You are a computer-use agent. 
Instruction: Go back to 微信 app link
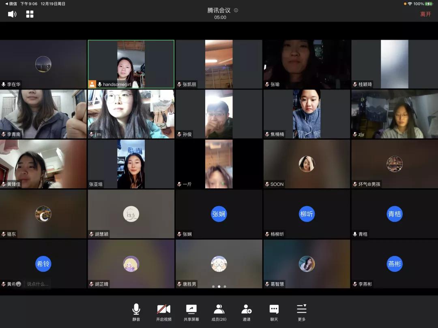pyautogui.click(x=11, y=4)
